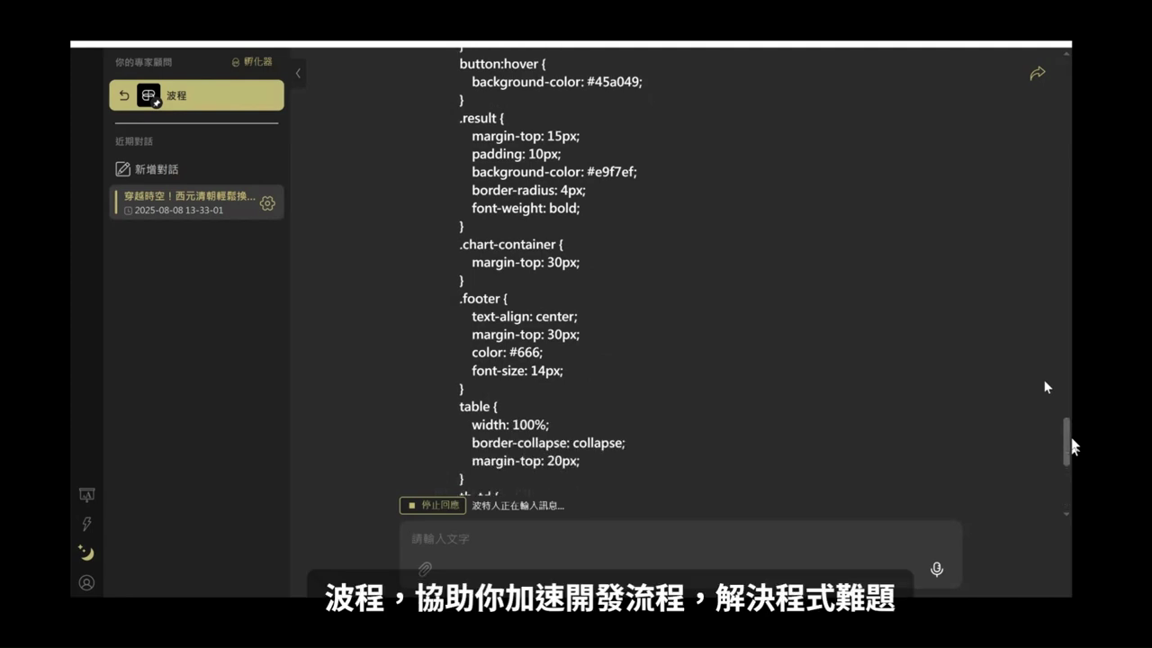The image size is (1152, 648).
Task: Click the timestamp 2025-08-08 13-33-01
Action: click(179, 211)
